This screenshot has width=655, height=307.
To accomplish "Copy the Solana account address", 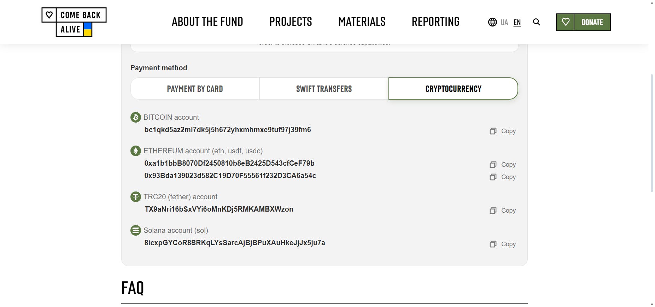I will 503,244.
